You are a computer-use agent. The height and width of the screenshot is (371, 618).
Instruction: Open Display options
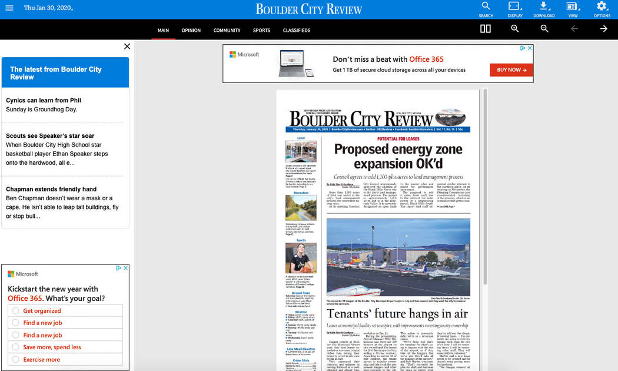click(x=515, y=9)
